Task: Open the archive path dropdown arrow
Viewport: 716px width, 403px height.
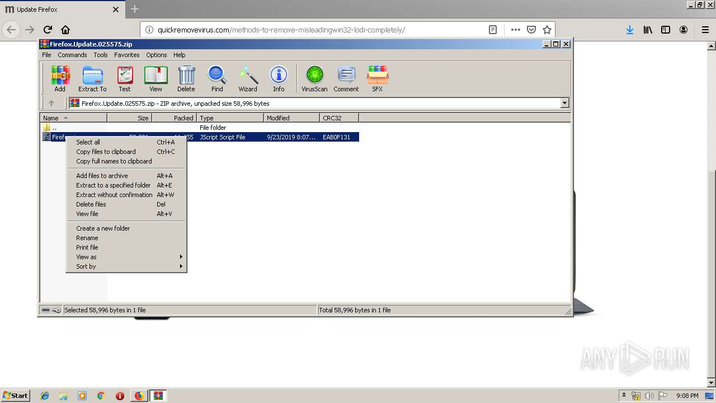Action: coord(564,103)
